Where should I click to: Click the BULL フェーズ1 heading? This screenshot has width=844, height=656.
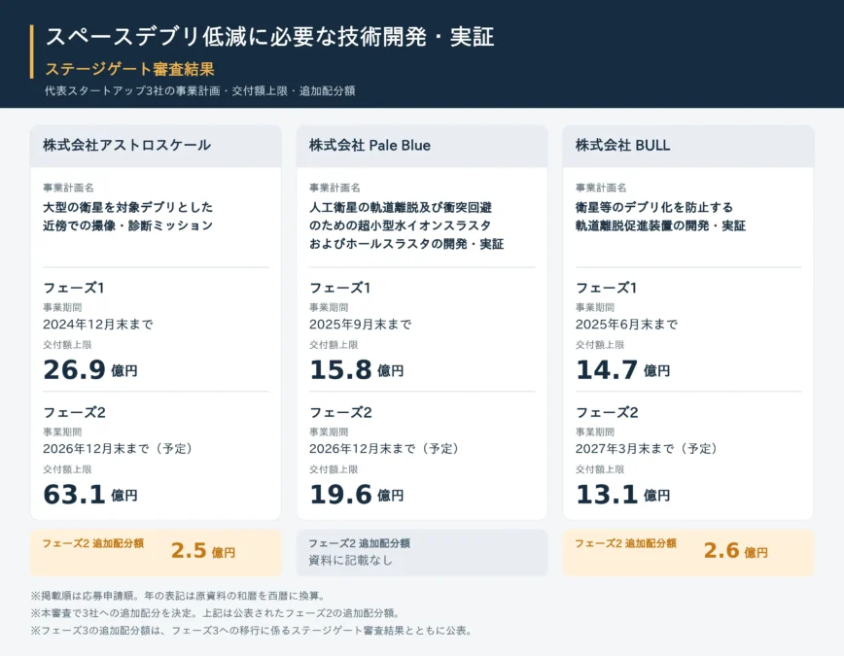pos(606,288)
